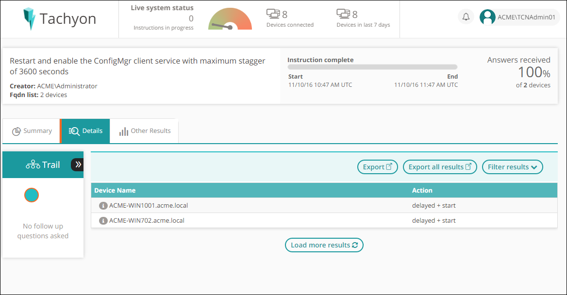Load more results
567x295 pixels.
pyautogui.click(x=324, y=245)
